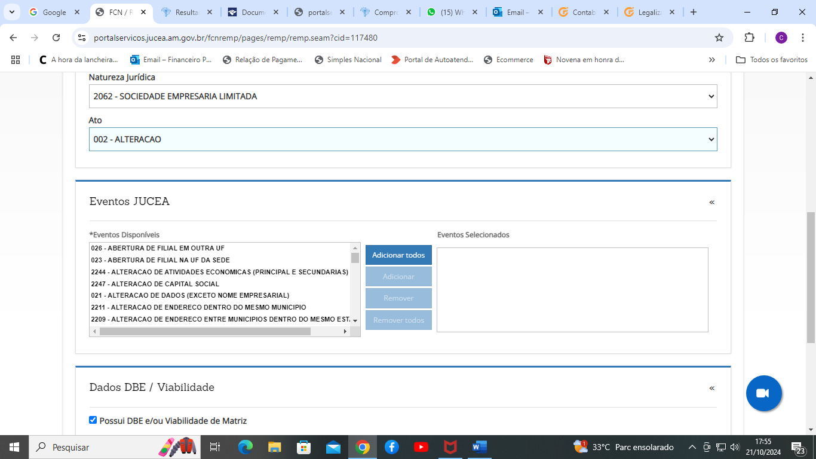
Task: Open the Windows Start menu
Action: [x=14, y=447]
